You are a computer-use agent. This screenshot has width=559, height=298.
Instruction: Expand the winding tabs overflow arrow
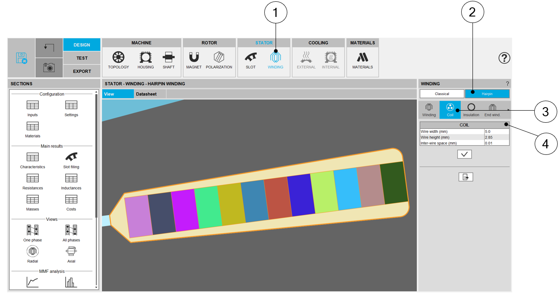click(x=509, y=110)
